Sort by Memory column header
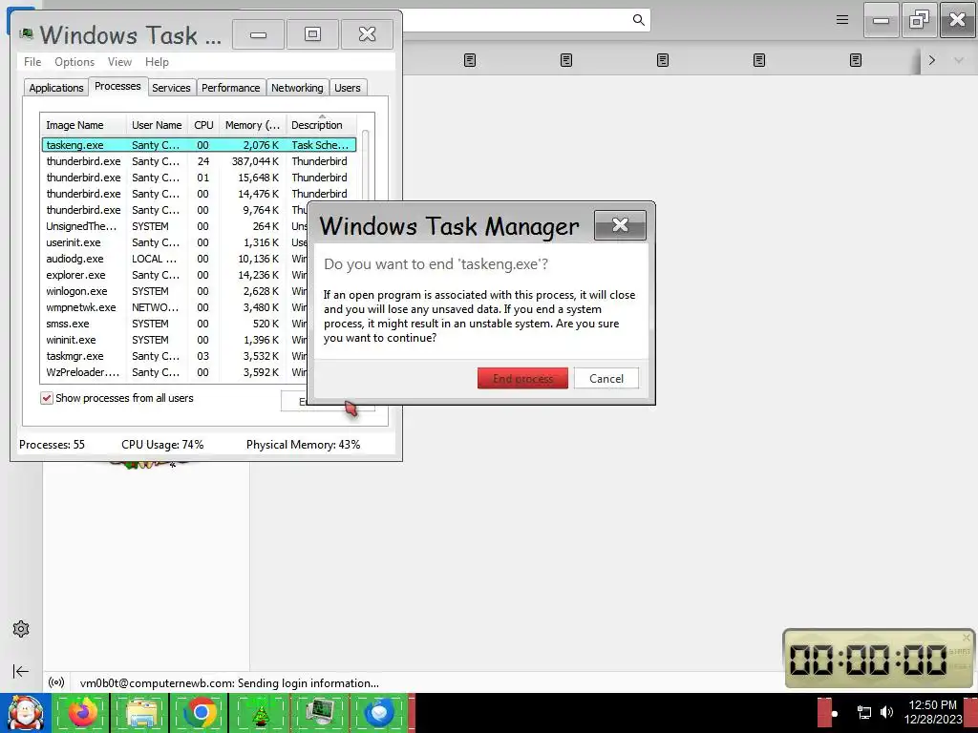 coord(252,125)
